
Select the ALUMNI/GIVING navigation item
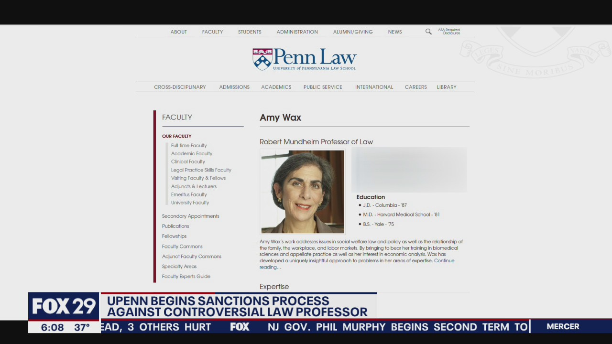pyautogui.click(x=353, y=32)
